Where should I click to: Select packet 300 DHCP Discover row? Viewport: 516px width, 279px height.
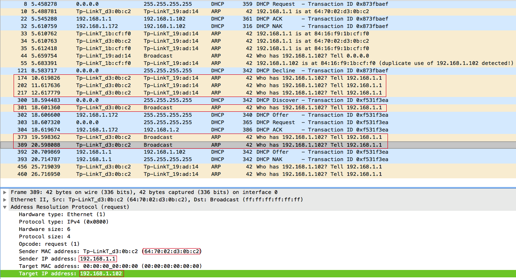click(258, 100)
